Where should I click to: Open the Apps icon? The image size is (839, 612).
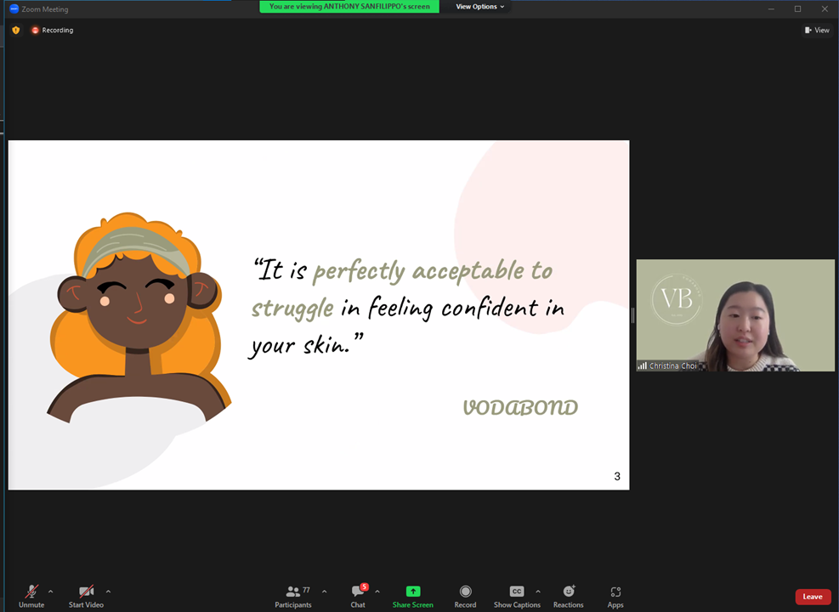tap(615, 592)
